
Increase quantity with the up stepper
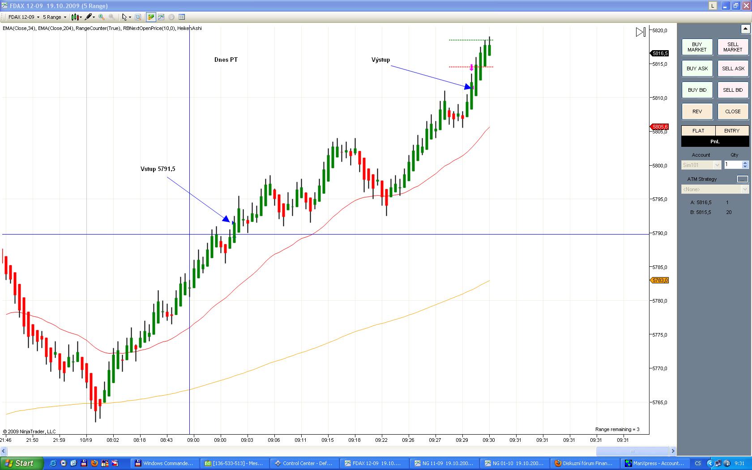coord(745,163)
